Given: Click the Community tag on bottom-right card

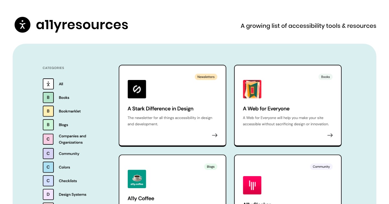Looking at the screenshot, I should [321, 166].
